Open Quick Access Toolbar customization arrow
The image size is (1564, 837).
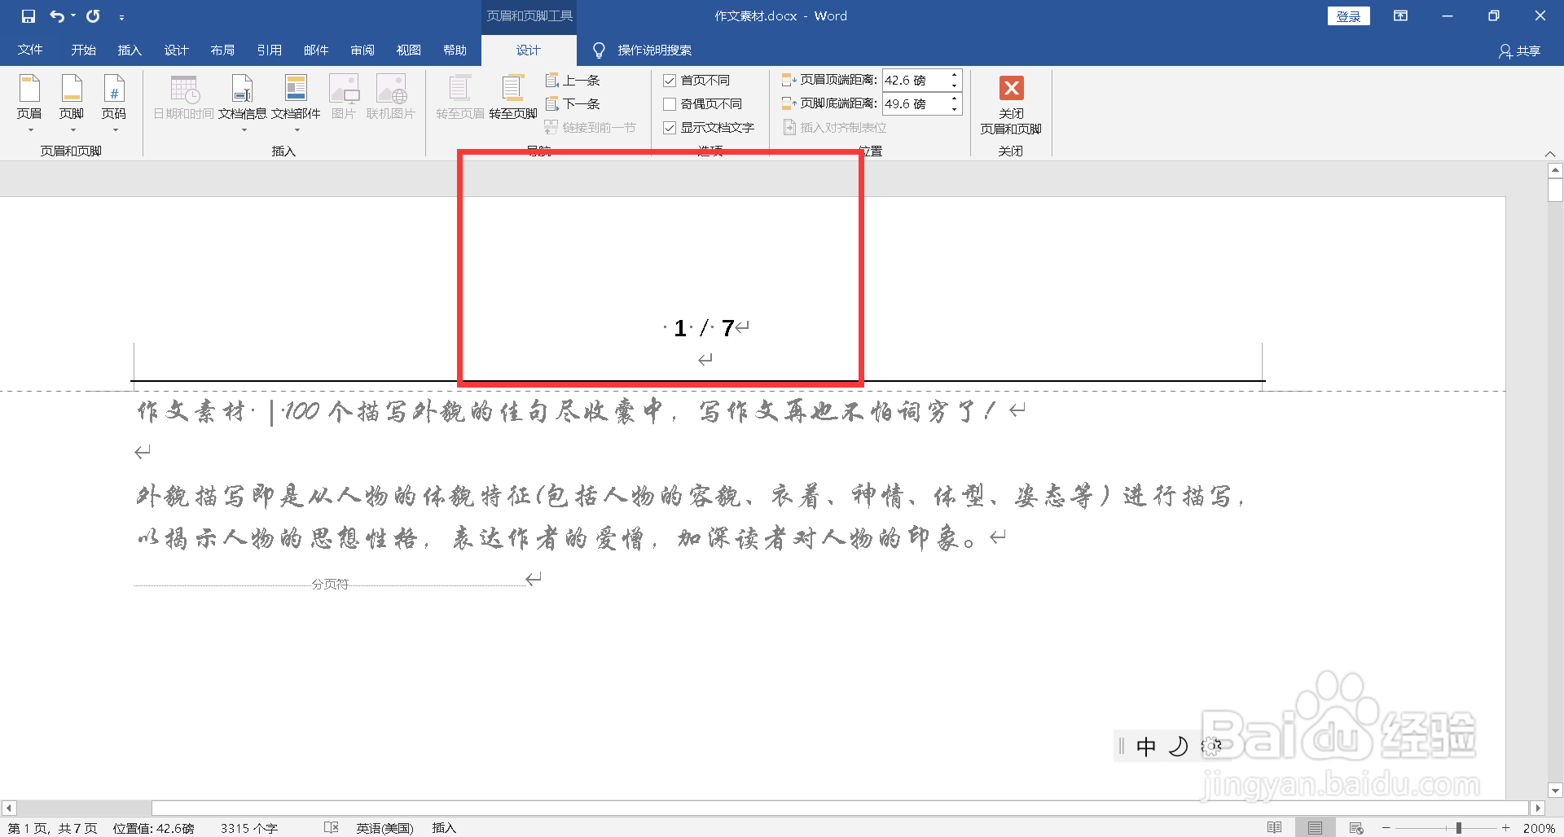tap(121, 17)
